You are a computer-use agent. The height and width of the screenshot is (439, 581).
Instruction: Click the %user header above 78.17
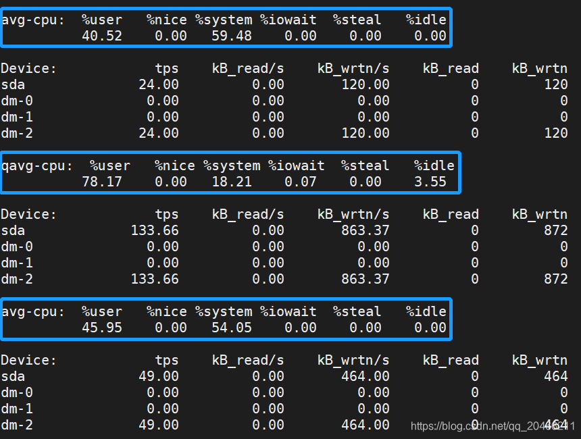coord(110,165)
